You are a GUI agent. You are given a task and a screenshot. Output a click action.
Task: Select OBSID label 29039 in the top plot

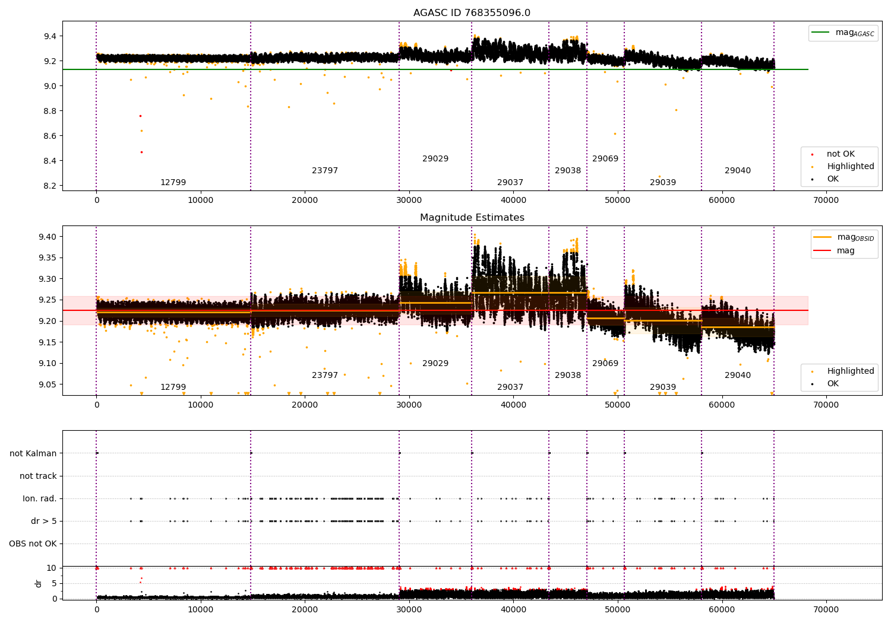pos(663,183)
